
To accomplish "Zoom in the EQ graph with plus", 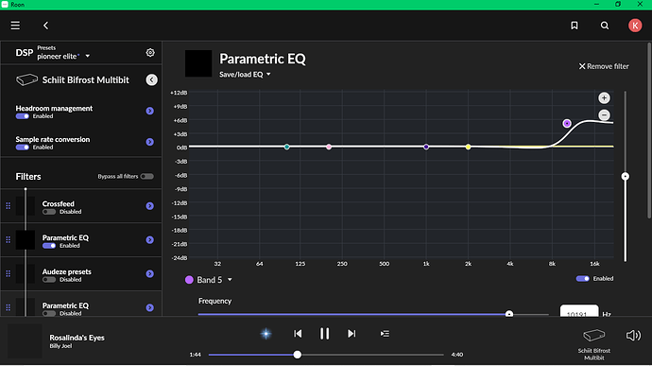I will click(604, 97).
